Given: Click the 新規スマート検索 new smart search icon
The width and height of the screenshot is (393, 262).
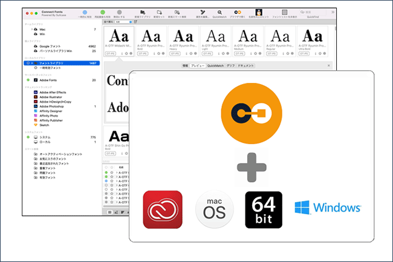Looking at the screenshot, I should [177, 12].
